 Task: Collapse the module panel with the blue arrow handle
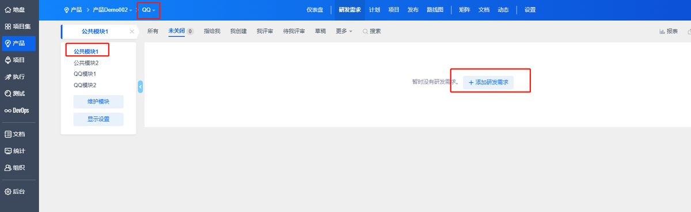(x=140, y=86)
